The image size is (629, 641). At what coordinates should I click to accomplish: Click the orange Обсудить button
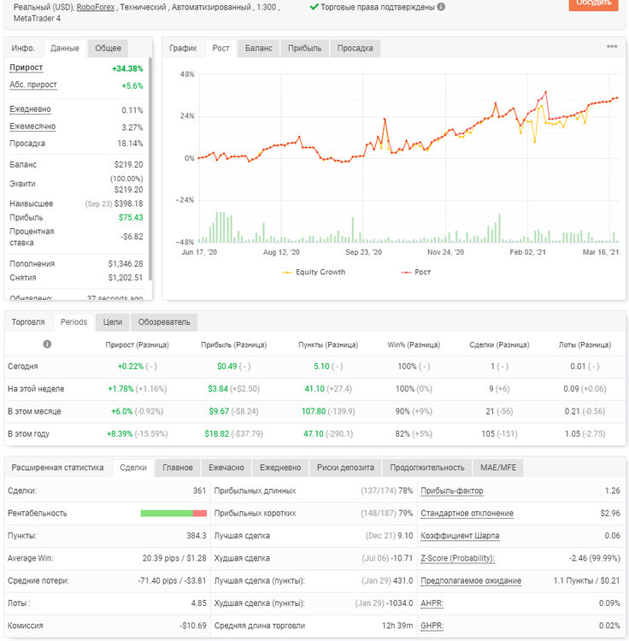point(593,3)
